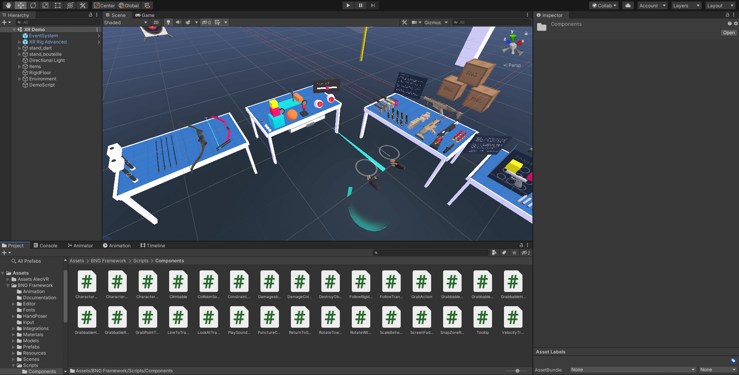Select the Rect Transform tool
Image resolution: width=739 pixels, height=375 pixels.
(x=58, y=5)
